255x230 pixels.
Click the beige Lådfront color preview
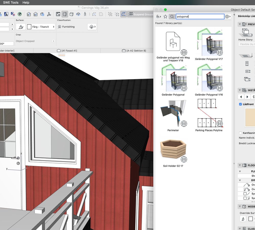(250, 117)
